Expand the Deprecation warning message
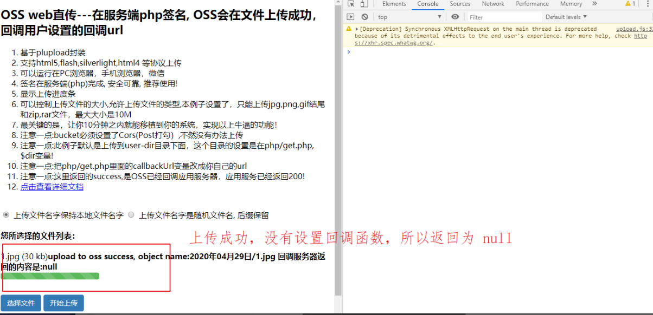This screenshot has height=315, width=653. (356, 29)
